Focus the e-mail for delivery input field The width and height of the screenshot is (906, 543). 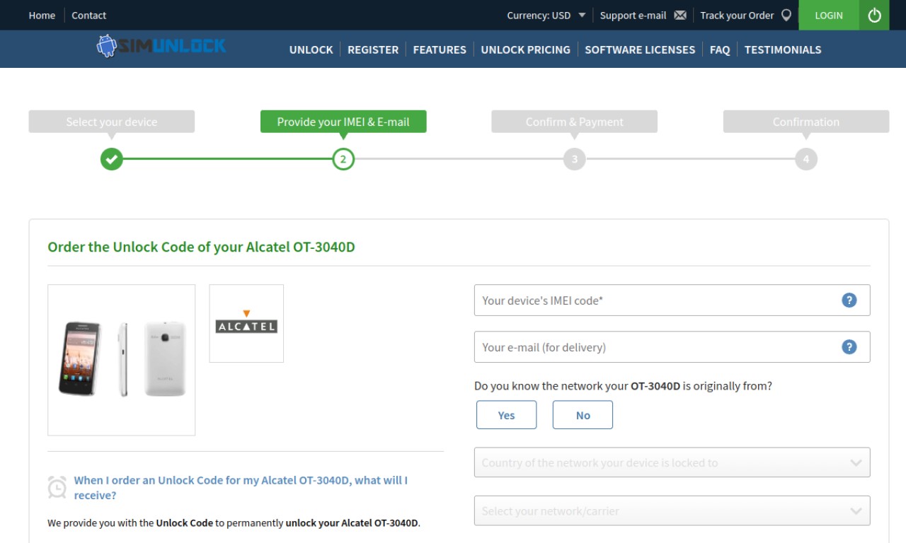pyautogui.click(x=672, y=346)
